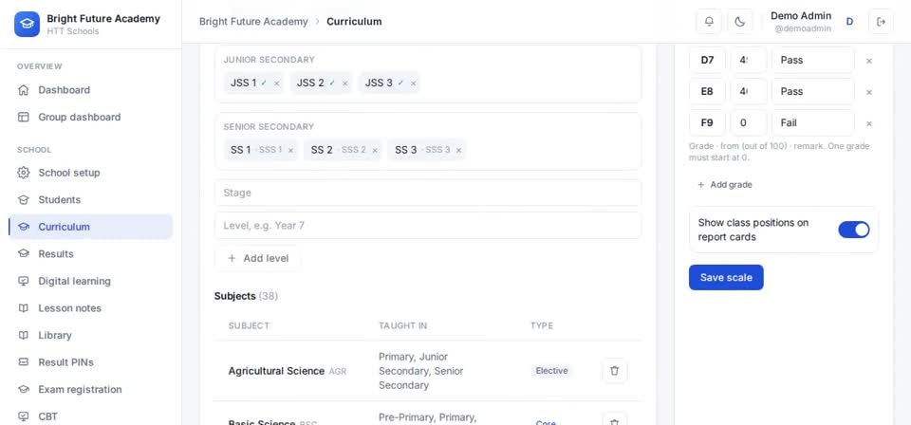Image resolution: width=911 pixels, height=425 pixels.
Task: Remove JSS 3 level chip
Action: coord(413,83)
